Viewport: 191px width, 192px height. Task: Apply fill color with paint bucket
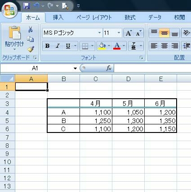click(x=102, y=46)
